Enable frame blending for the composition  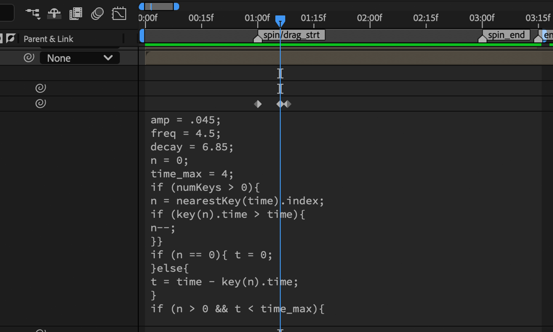[76, 14]
